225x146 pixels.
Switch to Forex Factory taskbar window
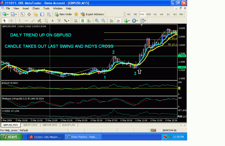tap(83, 137)
